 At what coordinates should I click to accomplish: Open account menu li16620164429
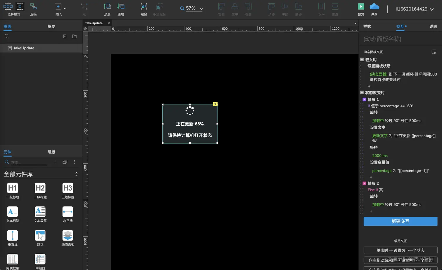[415, 9]
